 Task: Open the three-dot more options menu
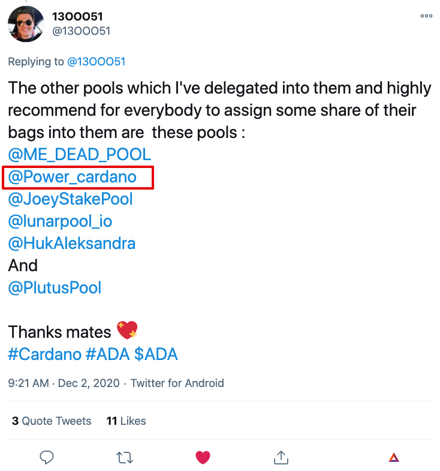tap(426, 16)
